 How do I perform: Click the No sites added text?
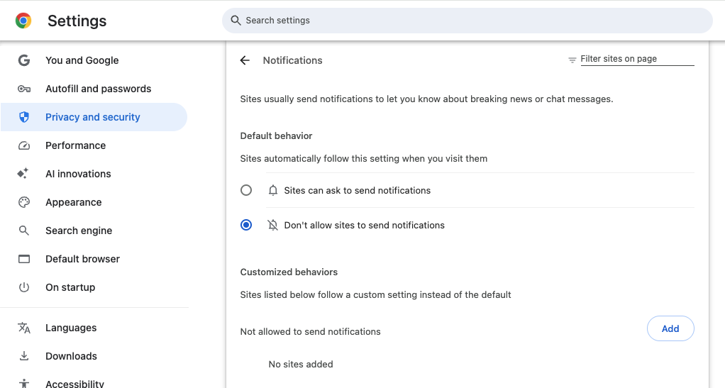[301, 365]
